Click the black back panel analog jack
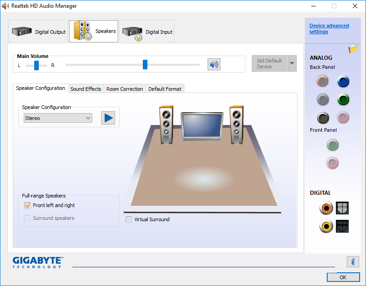 point(323,118)
